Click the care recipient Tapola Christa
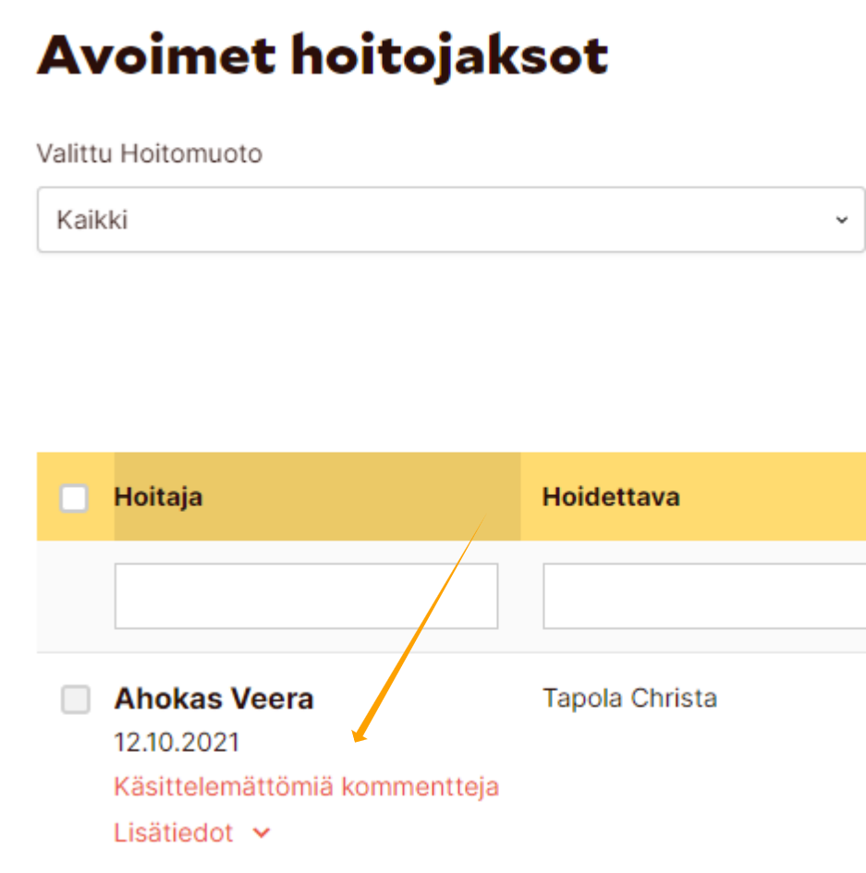 pos(629,697)
